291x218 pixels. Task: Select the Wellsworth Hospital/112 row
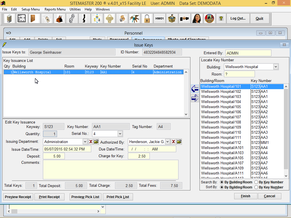pos(242,142)
